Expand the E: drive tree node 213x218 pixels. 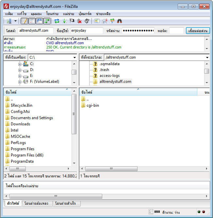pyautogui.click(x=20, y=76)
